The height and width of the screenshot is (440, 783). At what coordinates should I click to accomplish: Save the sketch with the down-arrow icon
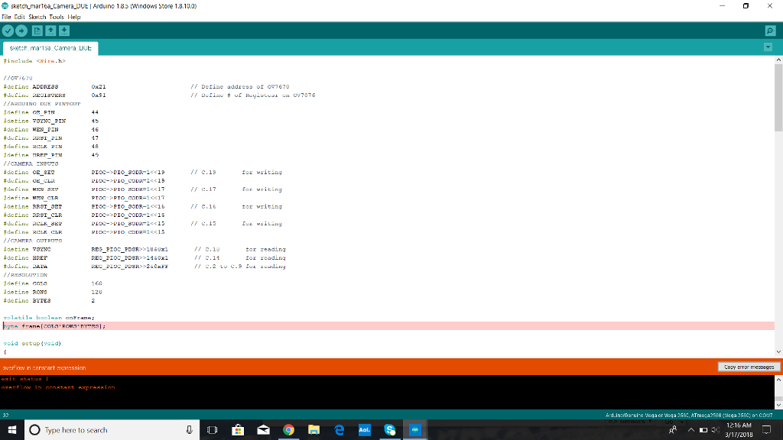[x=64, y=31]
